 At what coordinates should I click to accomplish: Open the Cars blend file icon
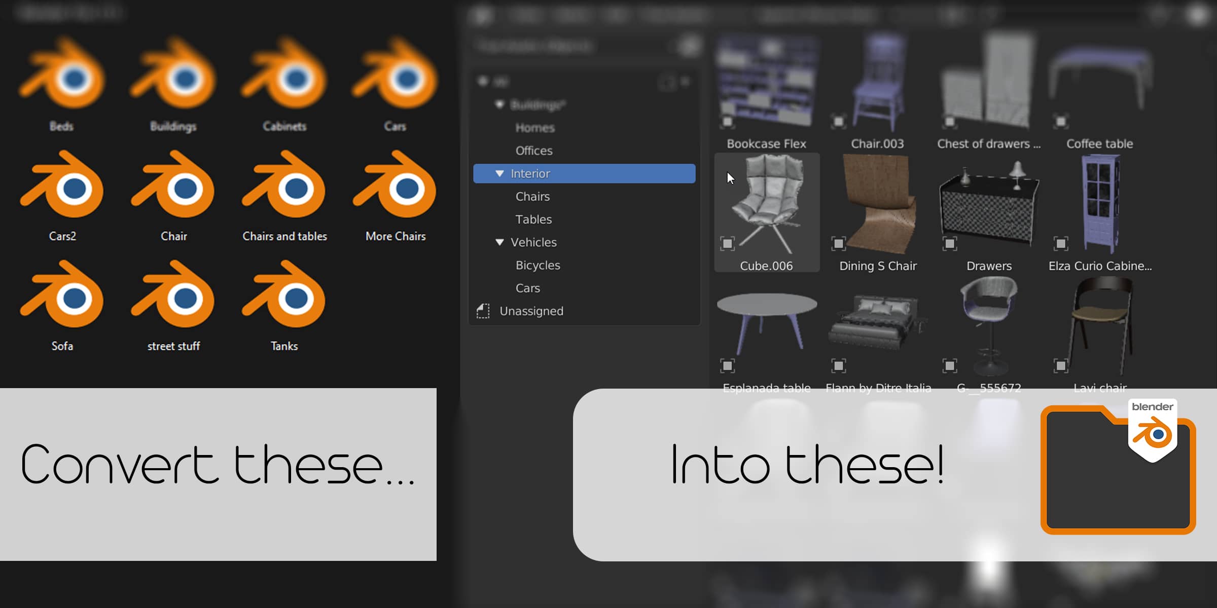tap(395, 73)
